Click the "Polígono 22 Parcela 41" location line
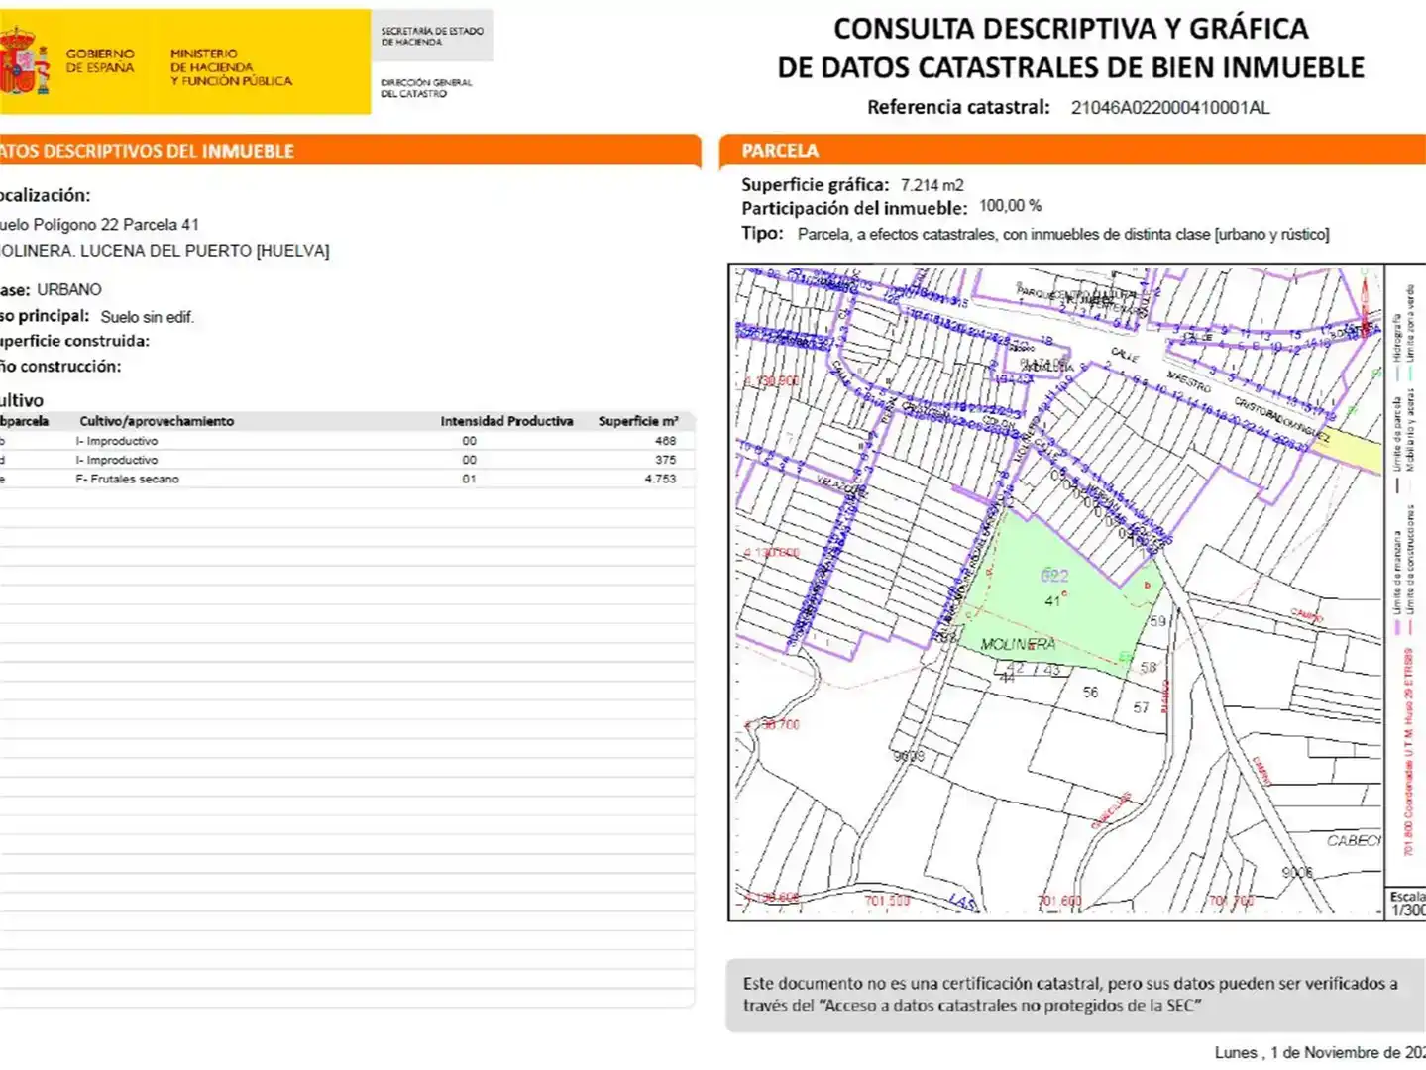1426x1070 pixels. coord(99,225)
